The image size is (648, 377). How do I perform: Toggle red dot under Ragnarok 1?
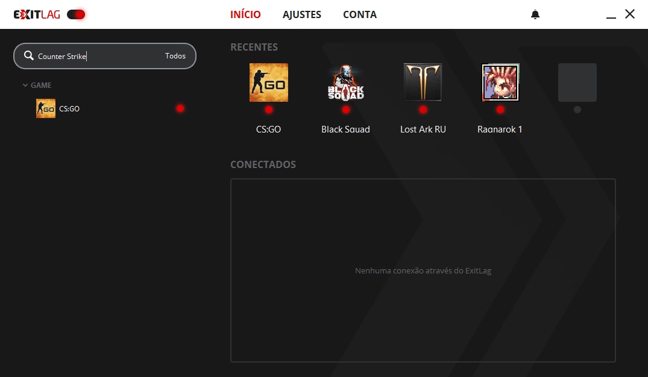[x=500, y=110]
